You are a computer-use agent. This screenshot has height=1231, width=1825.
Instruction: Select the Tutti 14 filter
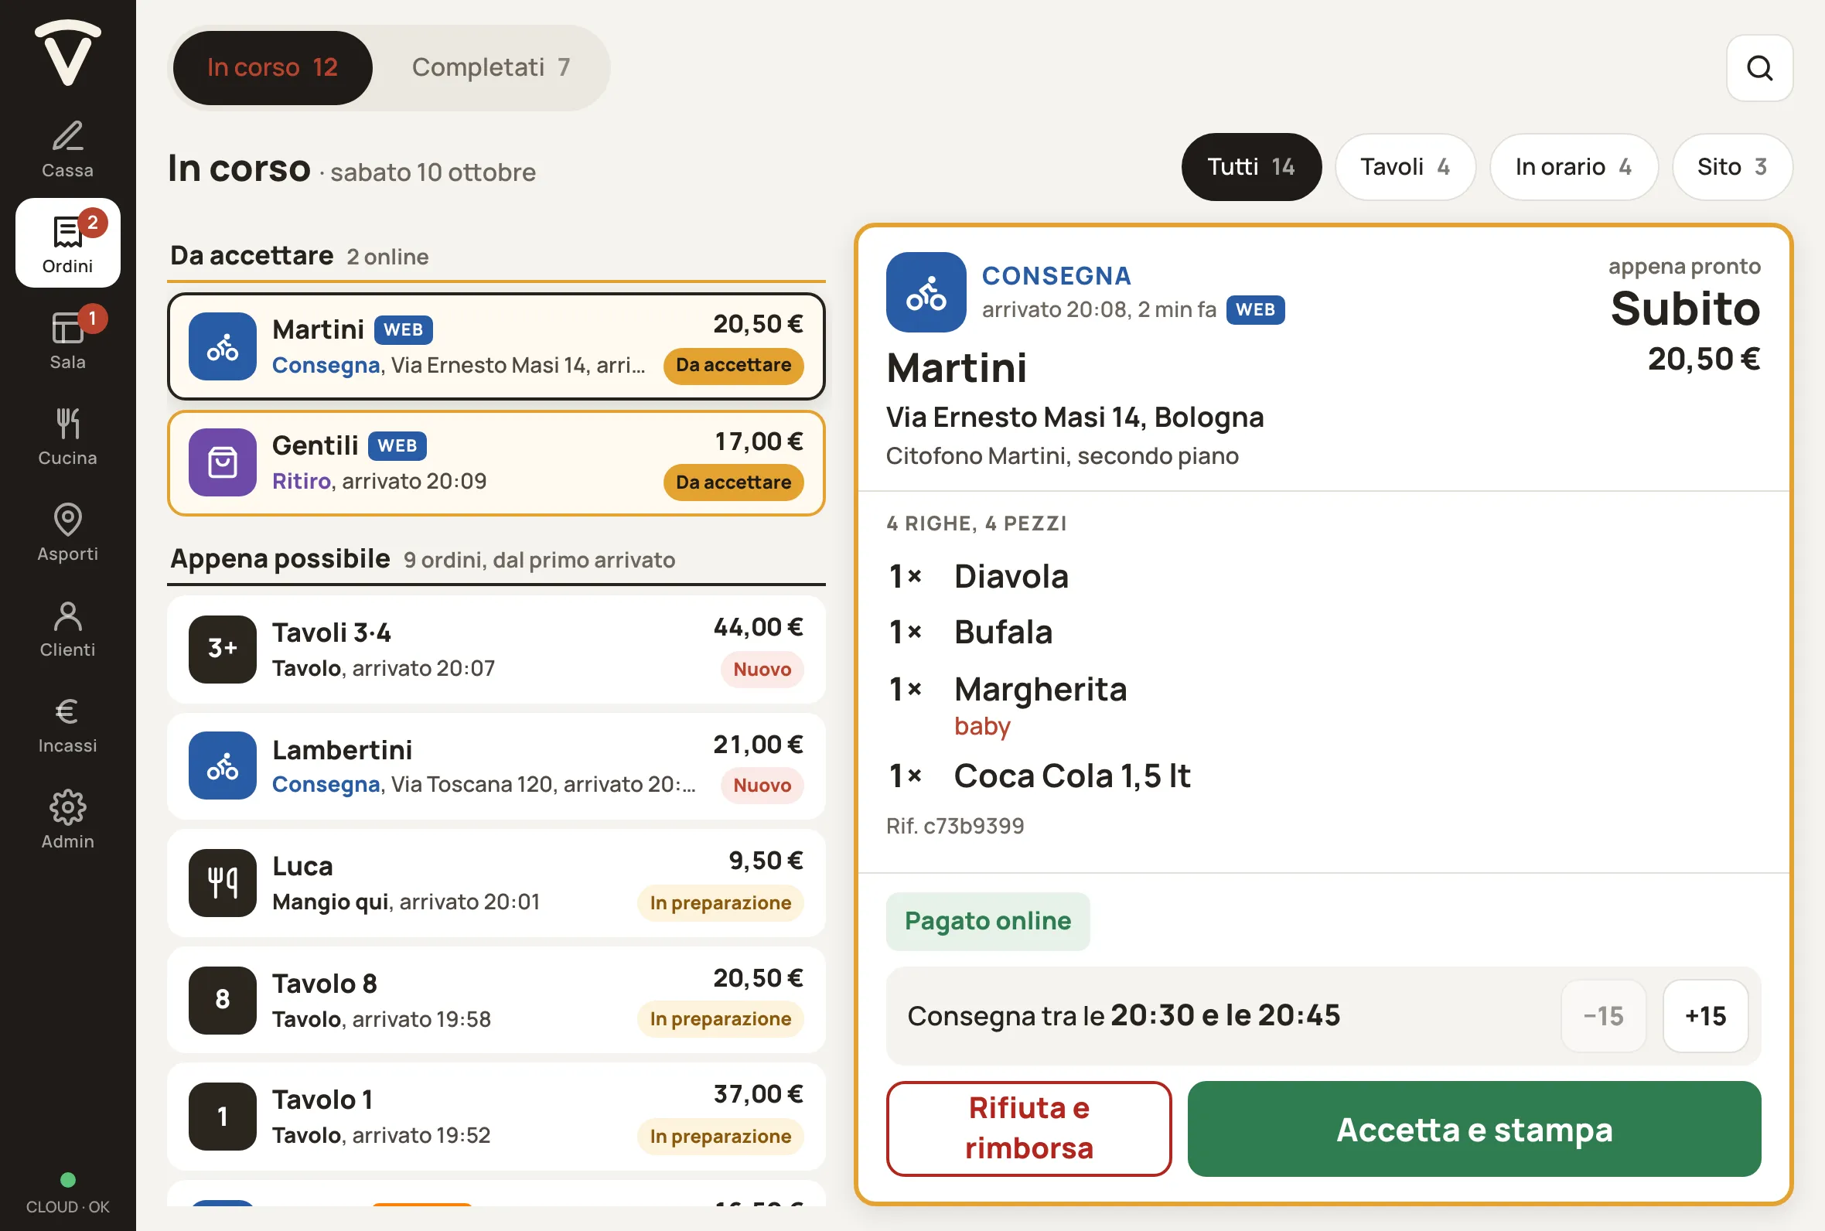pos(1250,166)
